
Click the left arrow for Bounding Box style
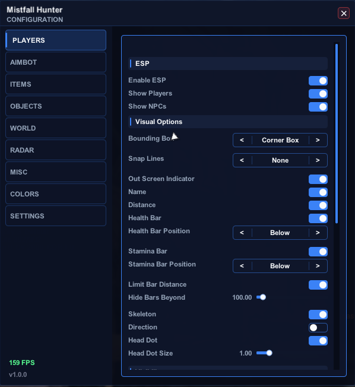(x=242, y=140)
